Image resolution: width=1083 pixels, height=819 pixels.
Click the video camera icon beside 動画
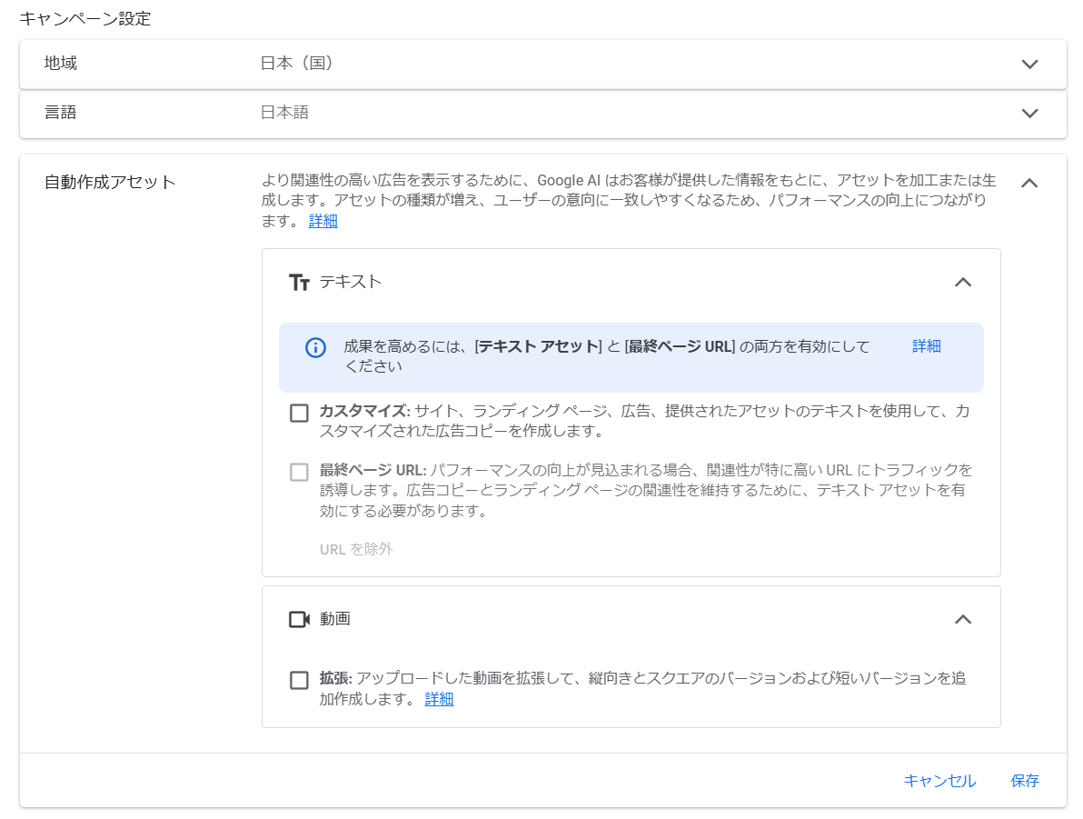tap(299, 619)
